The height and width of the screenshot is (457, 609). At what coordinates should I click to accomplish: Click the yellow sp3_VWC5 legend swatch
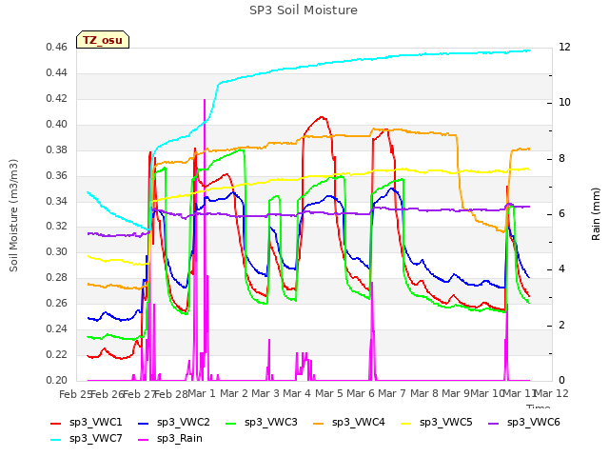406,423
